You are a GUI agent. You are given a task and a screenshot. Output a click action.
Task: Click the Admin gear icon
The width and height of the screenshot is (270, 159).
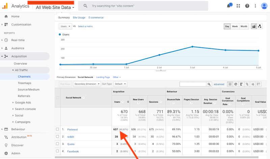pyautogui.click(x=6, y=153)
